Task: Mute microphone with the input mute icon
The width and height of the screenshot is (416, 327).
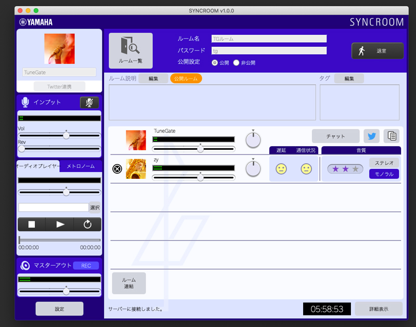Action: click(x=89, y=102)
